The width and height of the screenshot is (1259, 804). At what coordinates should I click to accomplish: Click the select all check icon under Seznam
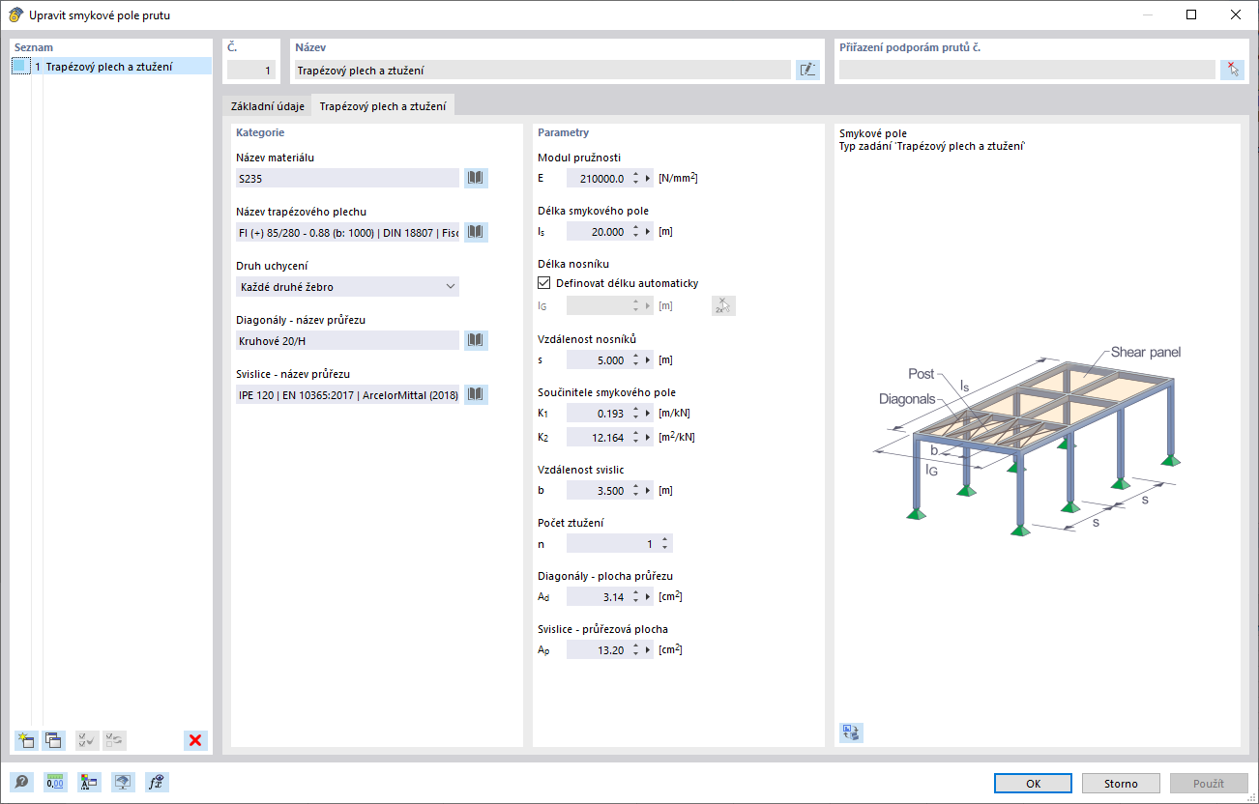coord(87,740)
